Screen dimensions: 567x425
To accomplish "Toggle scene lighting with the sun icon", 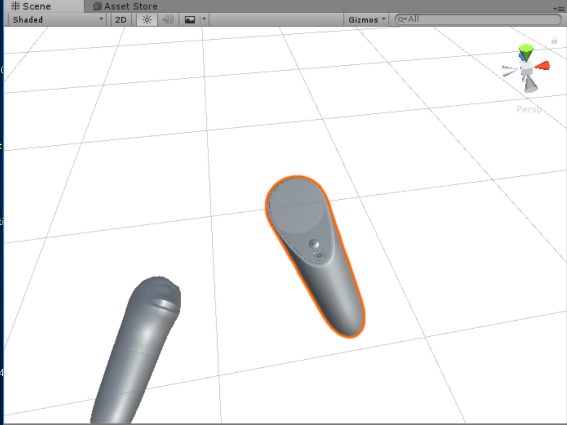I will [x=146, y=19].
